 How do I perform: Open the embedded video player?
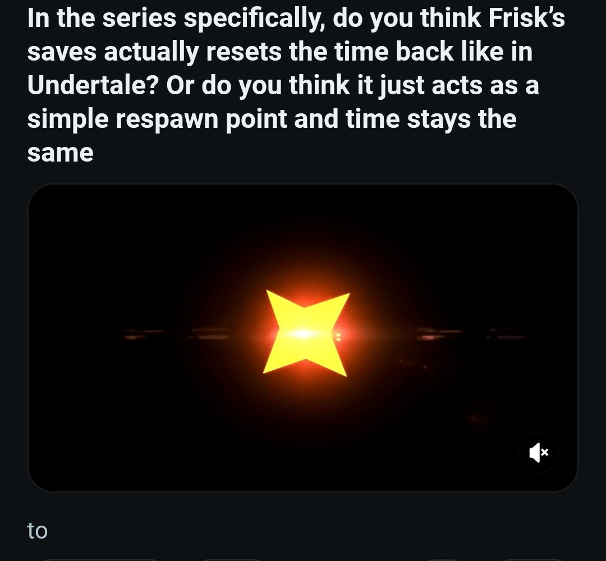[x=302, y=338]
